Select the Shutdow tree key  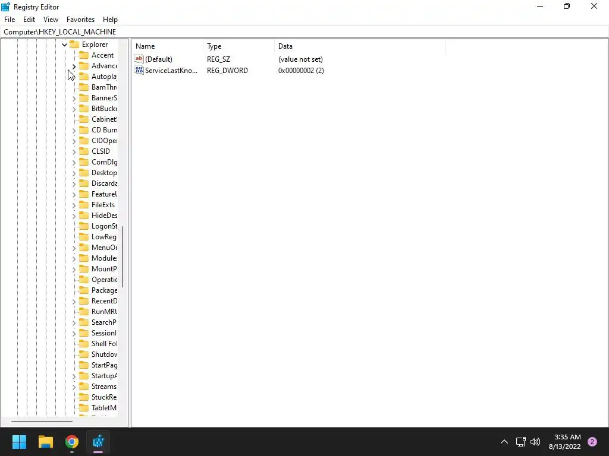[104, 354]
